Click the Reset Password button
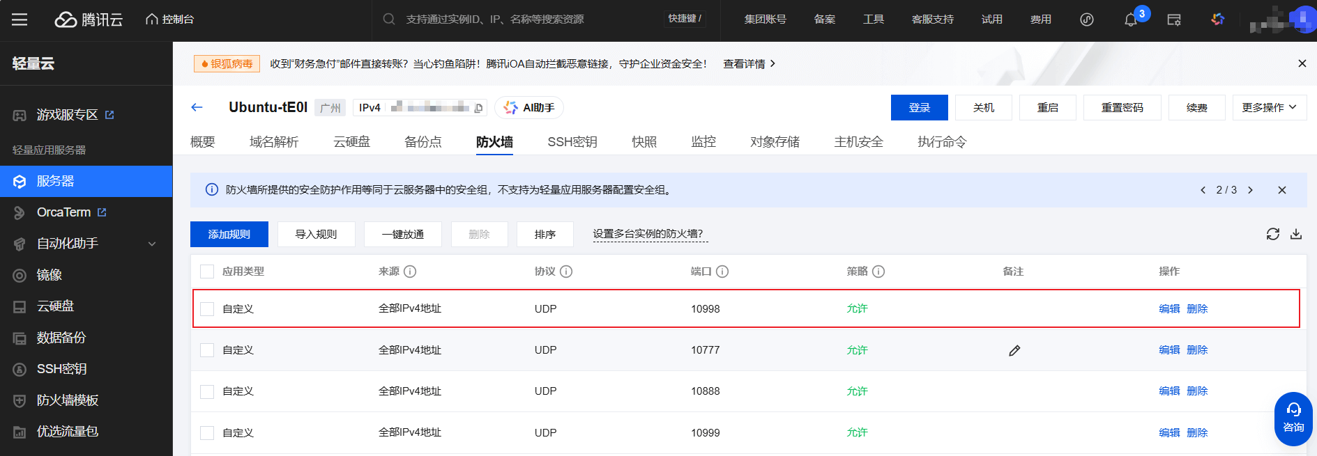Image resolution: width=1317 pixels, height=456 pixels. (1122, 107)
